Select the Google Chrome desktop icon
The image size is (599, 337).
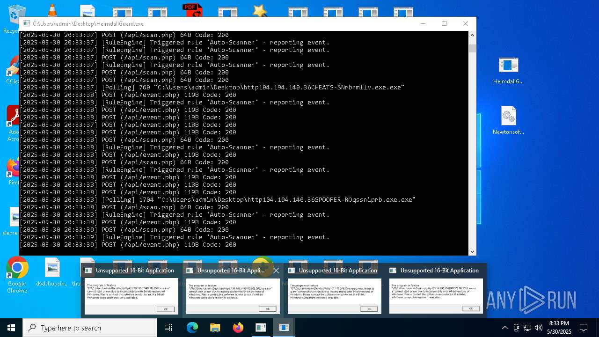coord(17,275)
